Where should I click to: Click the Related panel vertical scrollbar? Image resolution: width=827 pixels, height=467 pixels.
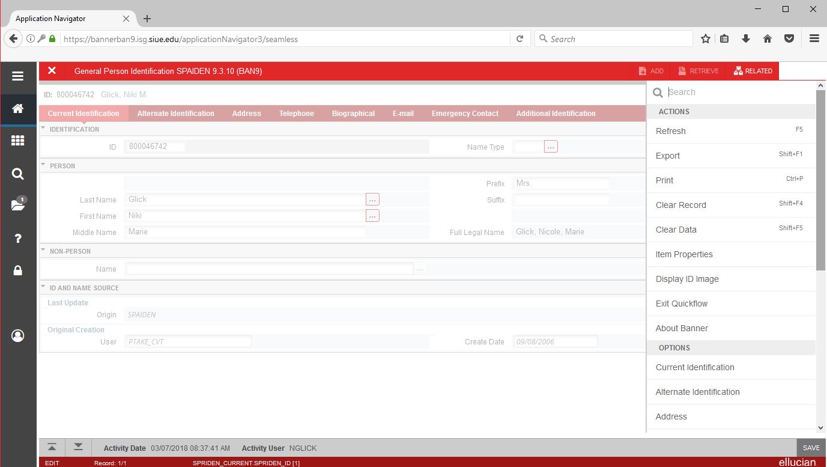[821, 180]
